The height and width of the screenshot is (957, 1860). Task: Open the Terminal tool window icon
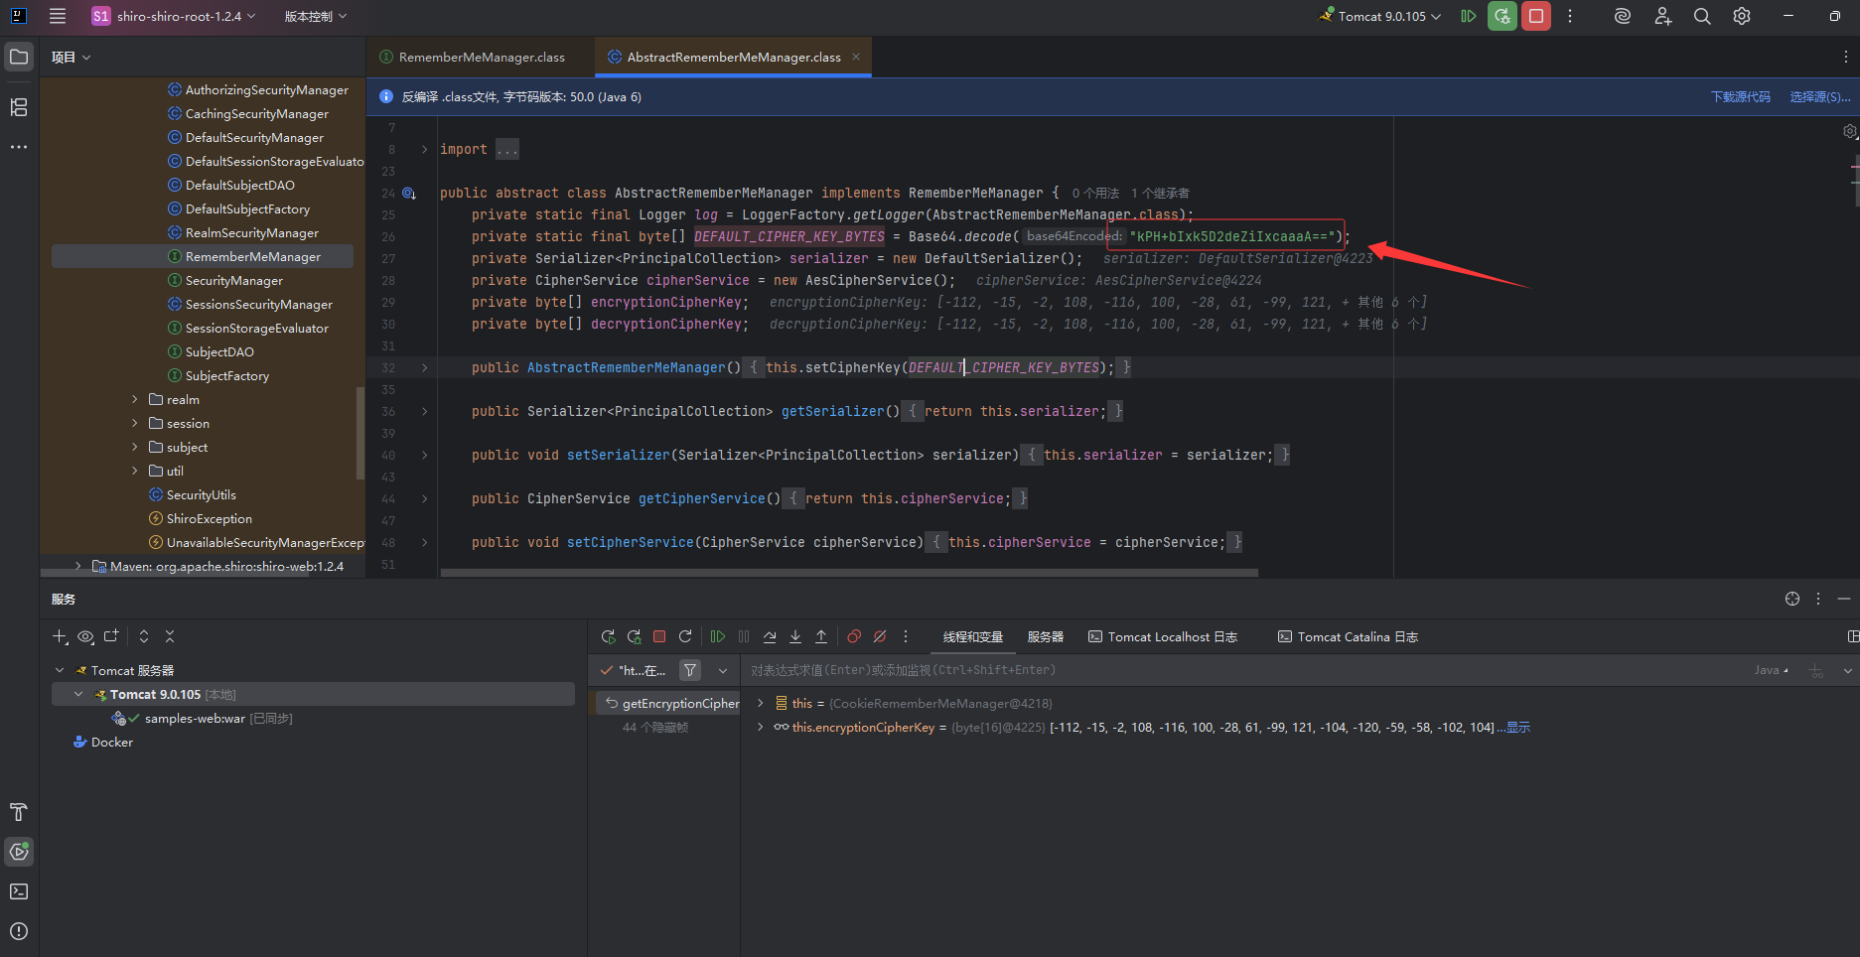[x=19, y=891]
